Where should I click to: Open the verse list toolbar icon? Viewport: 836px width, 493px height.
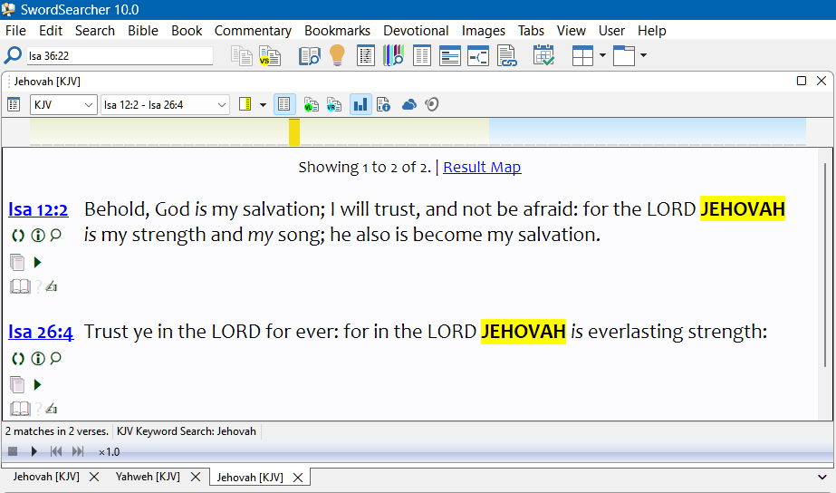coord(366,55)
